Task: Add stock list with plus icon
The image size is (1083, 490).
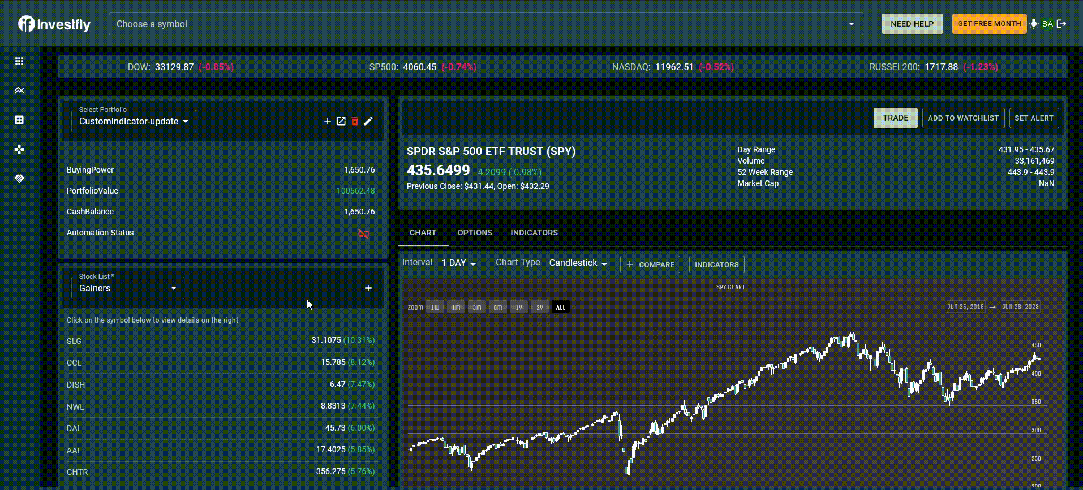Action: 368,288
